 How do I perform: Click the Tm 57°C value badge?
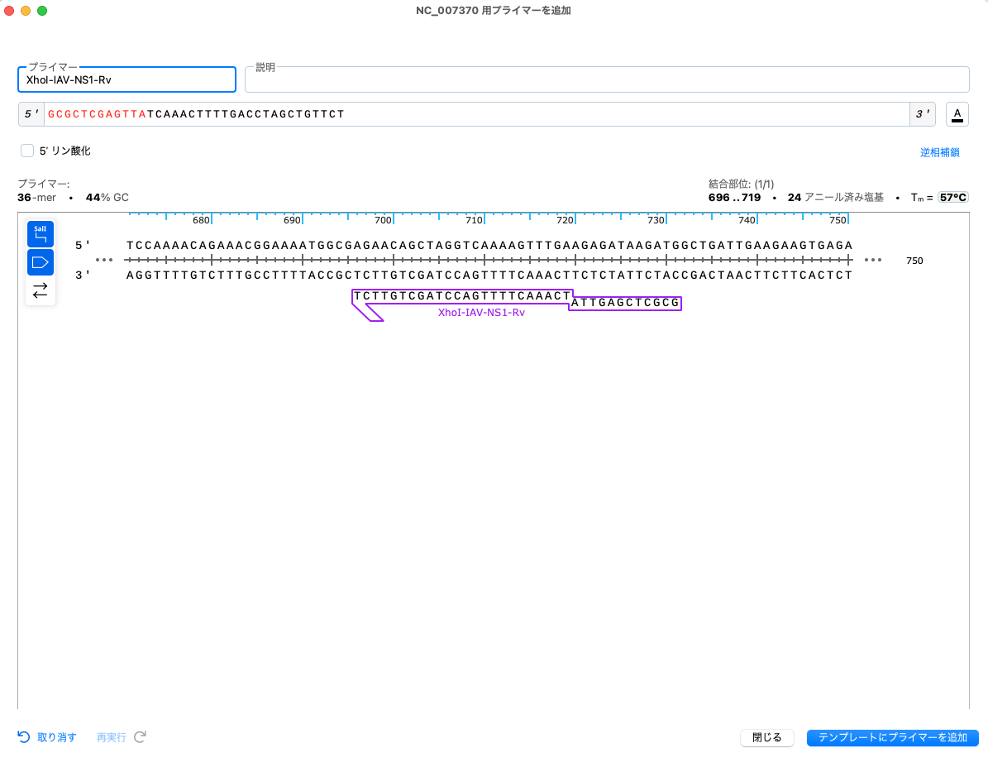pyautogui.click(x=952, y=197)
